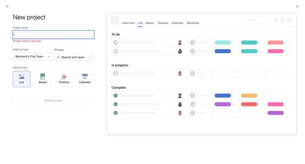Screen dimensions: 305x164
Task: Click the project icon placeholder in preview header
Action: [115, 20]
